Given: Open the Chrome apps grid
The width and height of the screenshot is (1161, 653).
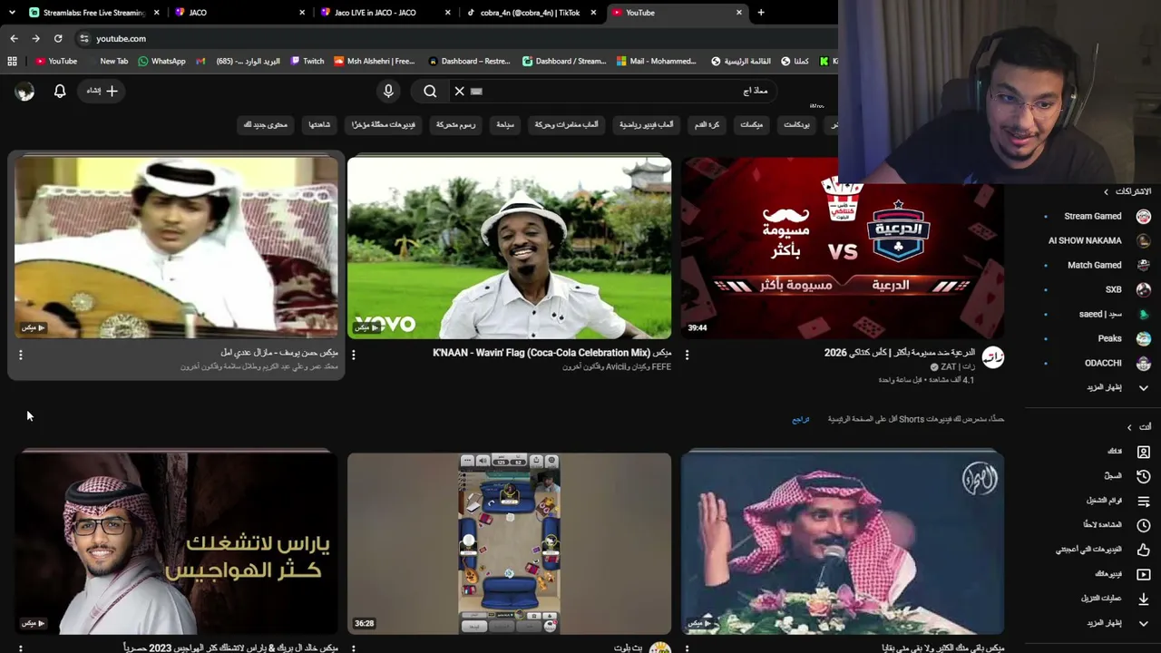Looking at the screenshot, I should coord(12,61).
